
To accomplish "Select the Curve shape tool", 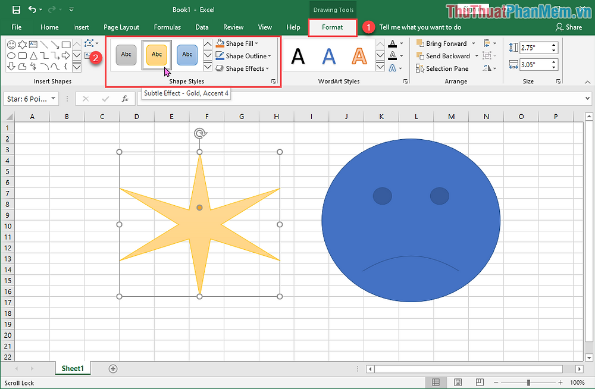I will (55, 67).
